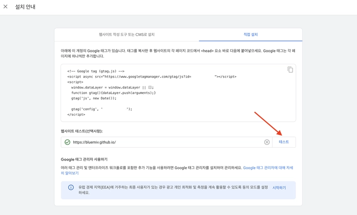Click the <!-- Google tag (gtag.js) --> comment line
Screen dimensions: 357x215
[x=96, y=71]
